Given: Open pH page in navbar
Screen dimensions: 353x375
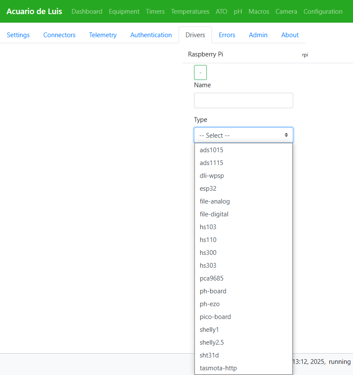Looking at the screenshot, I should (x=238, y=12).
